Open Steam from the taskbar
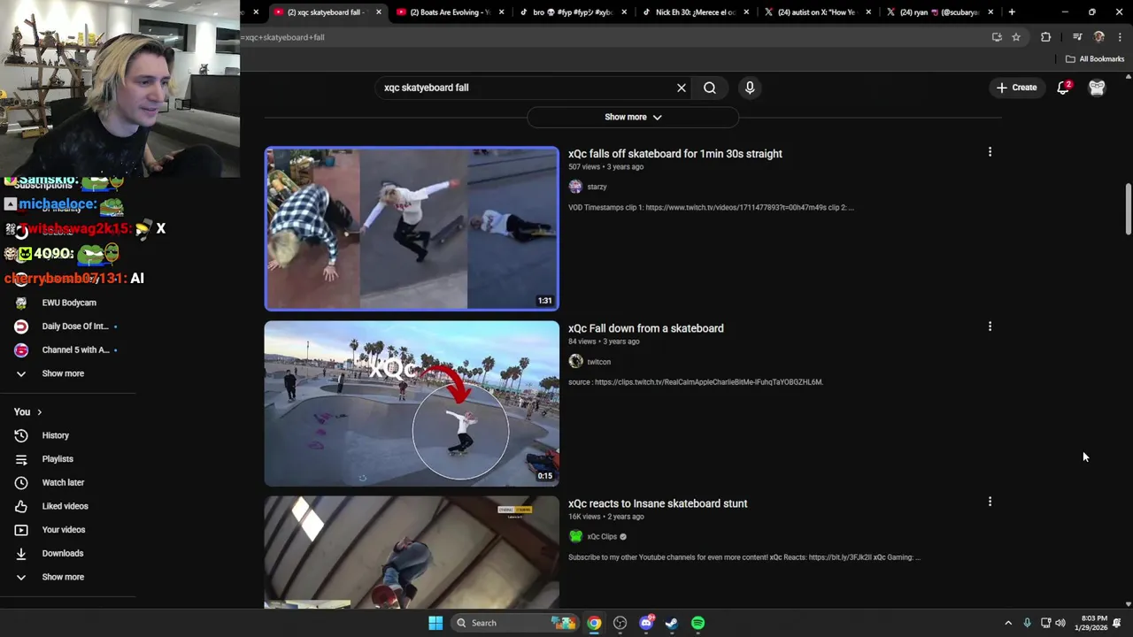Image resolution: width=1133 pixels, height=637 pixels. coord(672,623)
